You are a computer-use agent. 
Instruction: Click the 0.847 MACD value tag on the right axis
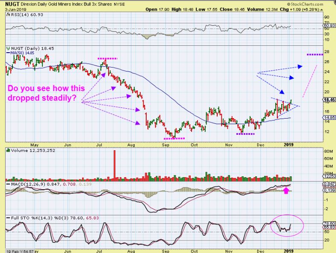[x=329, y=184]
